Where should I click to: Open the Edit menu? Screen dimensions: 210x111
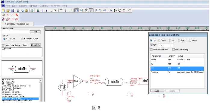click(14, 6)
